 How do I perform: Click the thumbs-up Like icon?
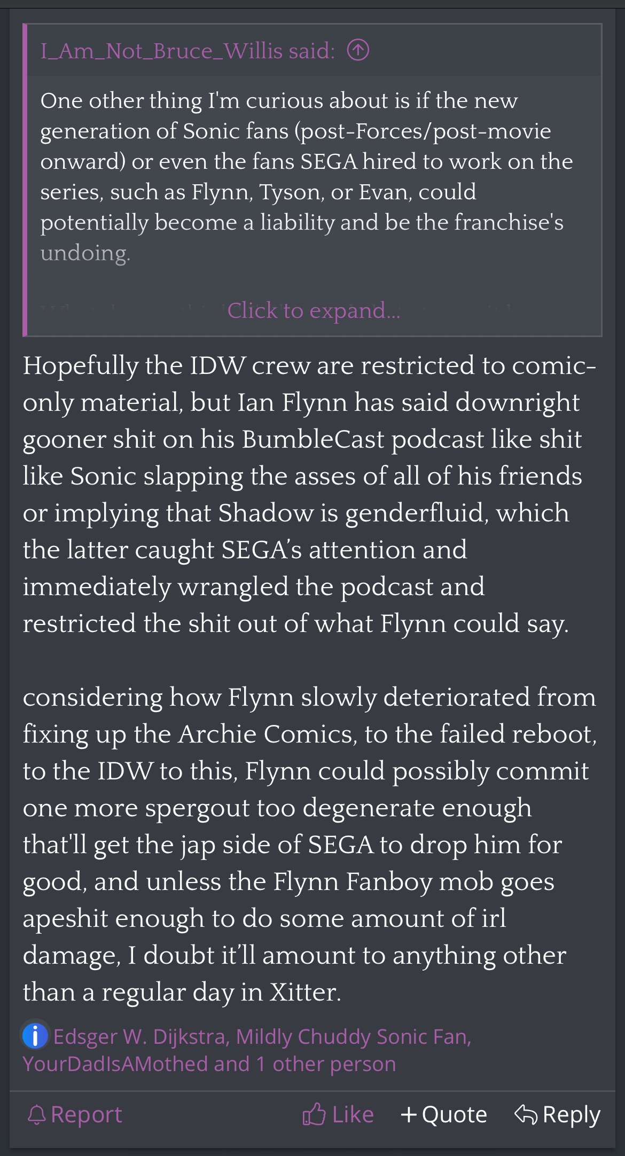click(314, 1115)
